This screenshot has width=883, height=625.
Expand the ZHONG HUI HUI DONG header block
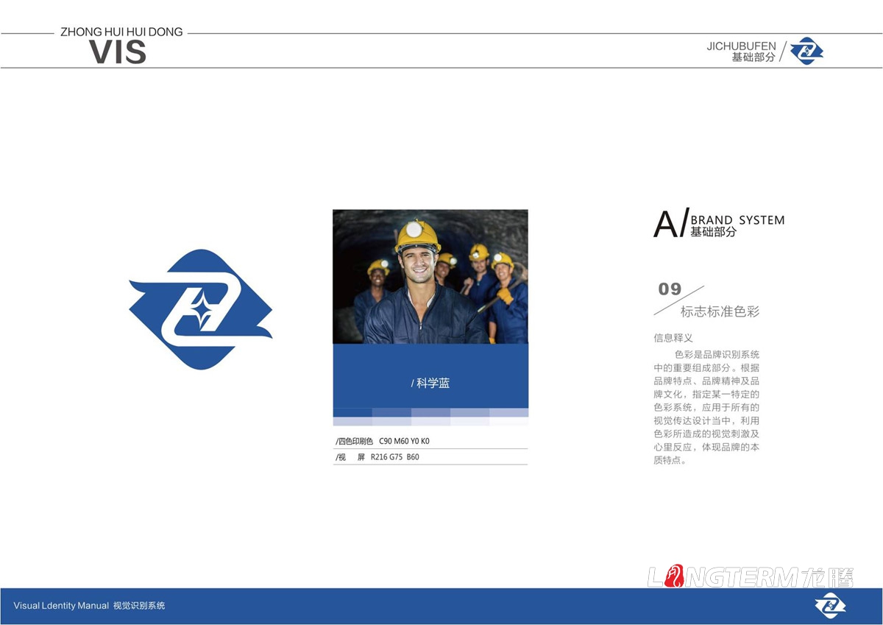coord(120,32)
